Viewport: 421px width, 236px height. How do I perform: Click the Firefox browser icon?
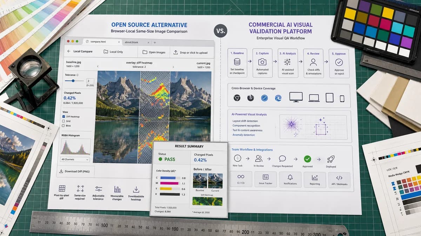(250, 98)
